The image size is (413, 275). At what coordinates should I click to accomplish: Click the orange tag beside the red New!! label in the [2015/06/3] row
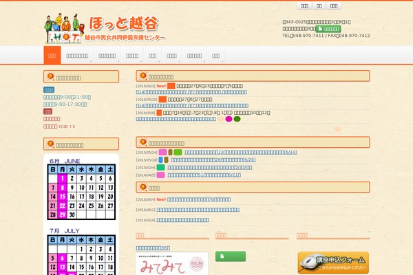171,86
